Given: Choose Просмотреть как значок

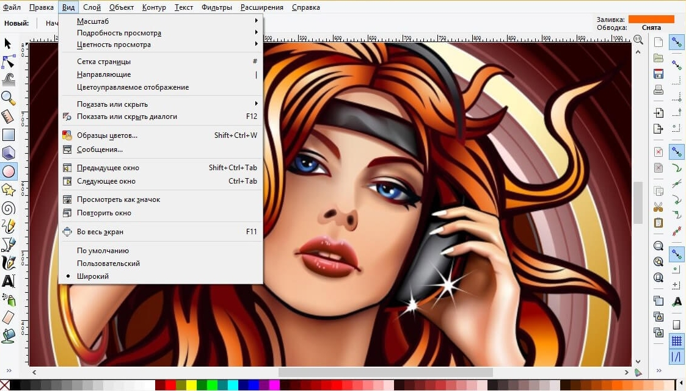Looking at the screenshot, I should pos(161,199).
